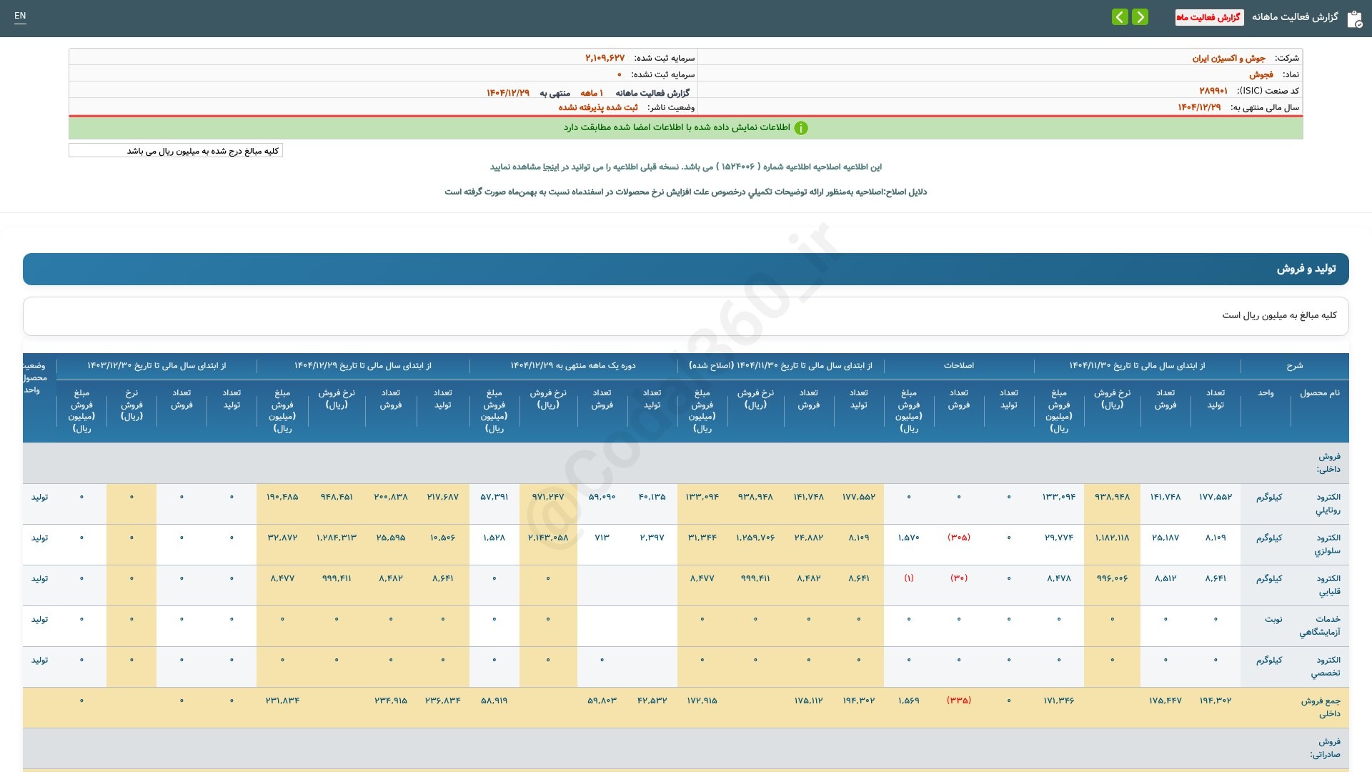Viewport: 1372px width, 772px height.
Task: Click the اصلاحات column group header
Action: (x=959, y=365)
